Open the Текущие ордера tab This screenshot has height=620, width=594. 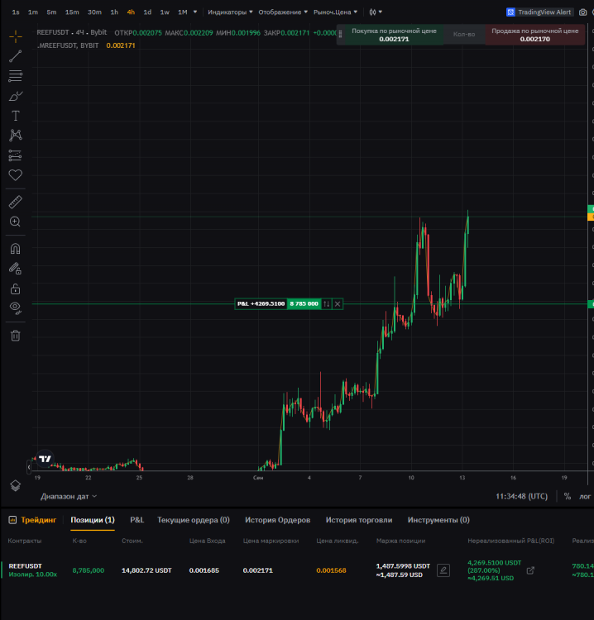(x=193, y=520)
